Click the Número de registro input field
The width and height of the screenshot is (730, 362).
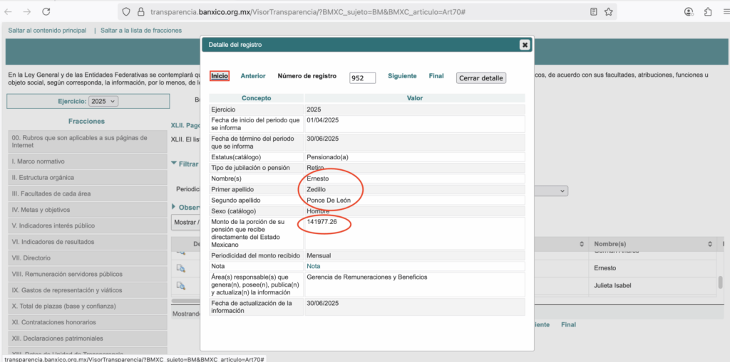(362, 78)
